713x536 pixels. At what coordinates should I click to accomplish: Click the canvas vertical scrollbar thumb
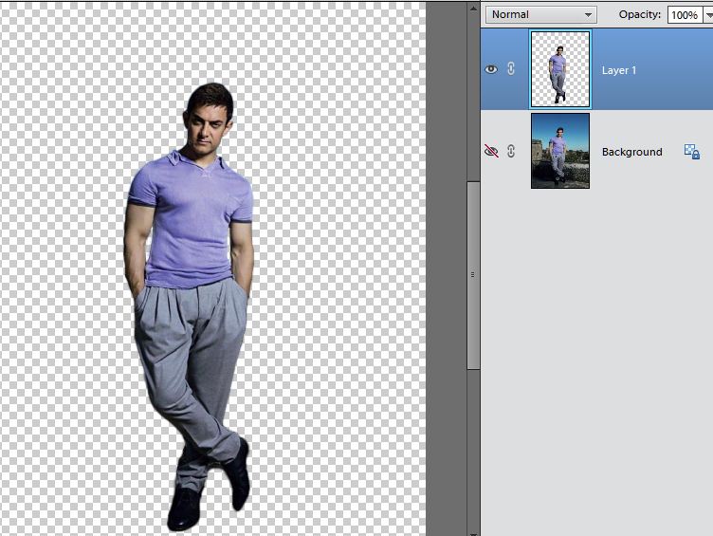coord(473,275)
